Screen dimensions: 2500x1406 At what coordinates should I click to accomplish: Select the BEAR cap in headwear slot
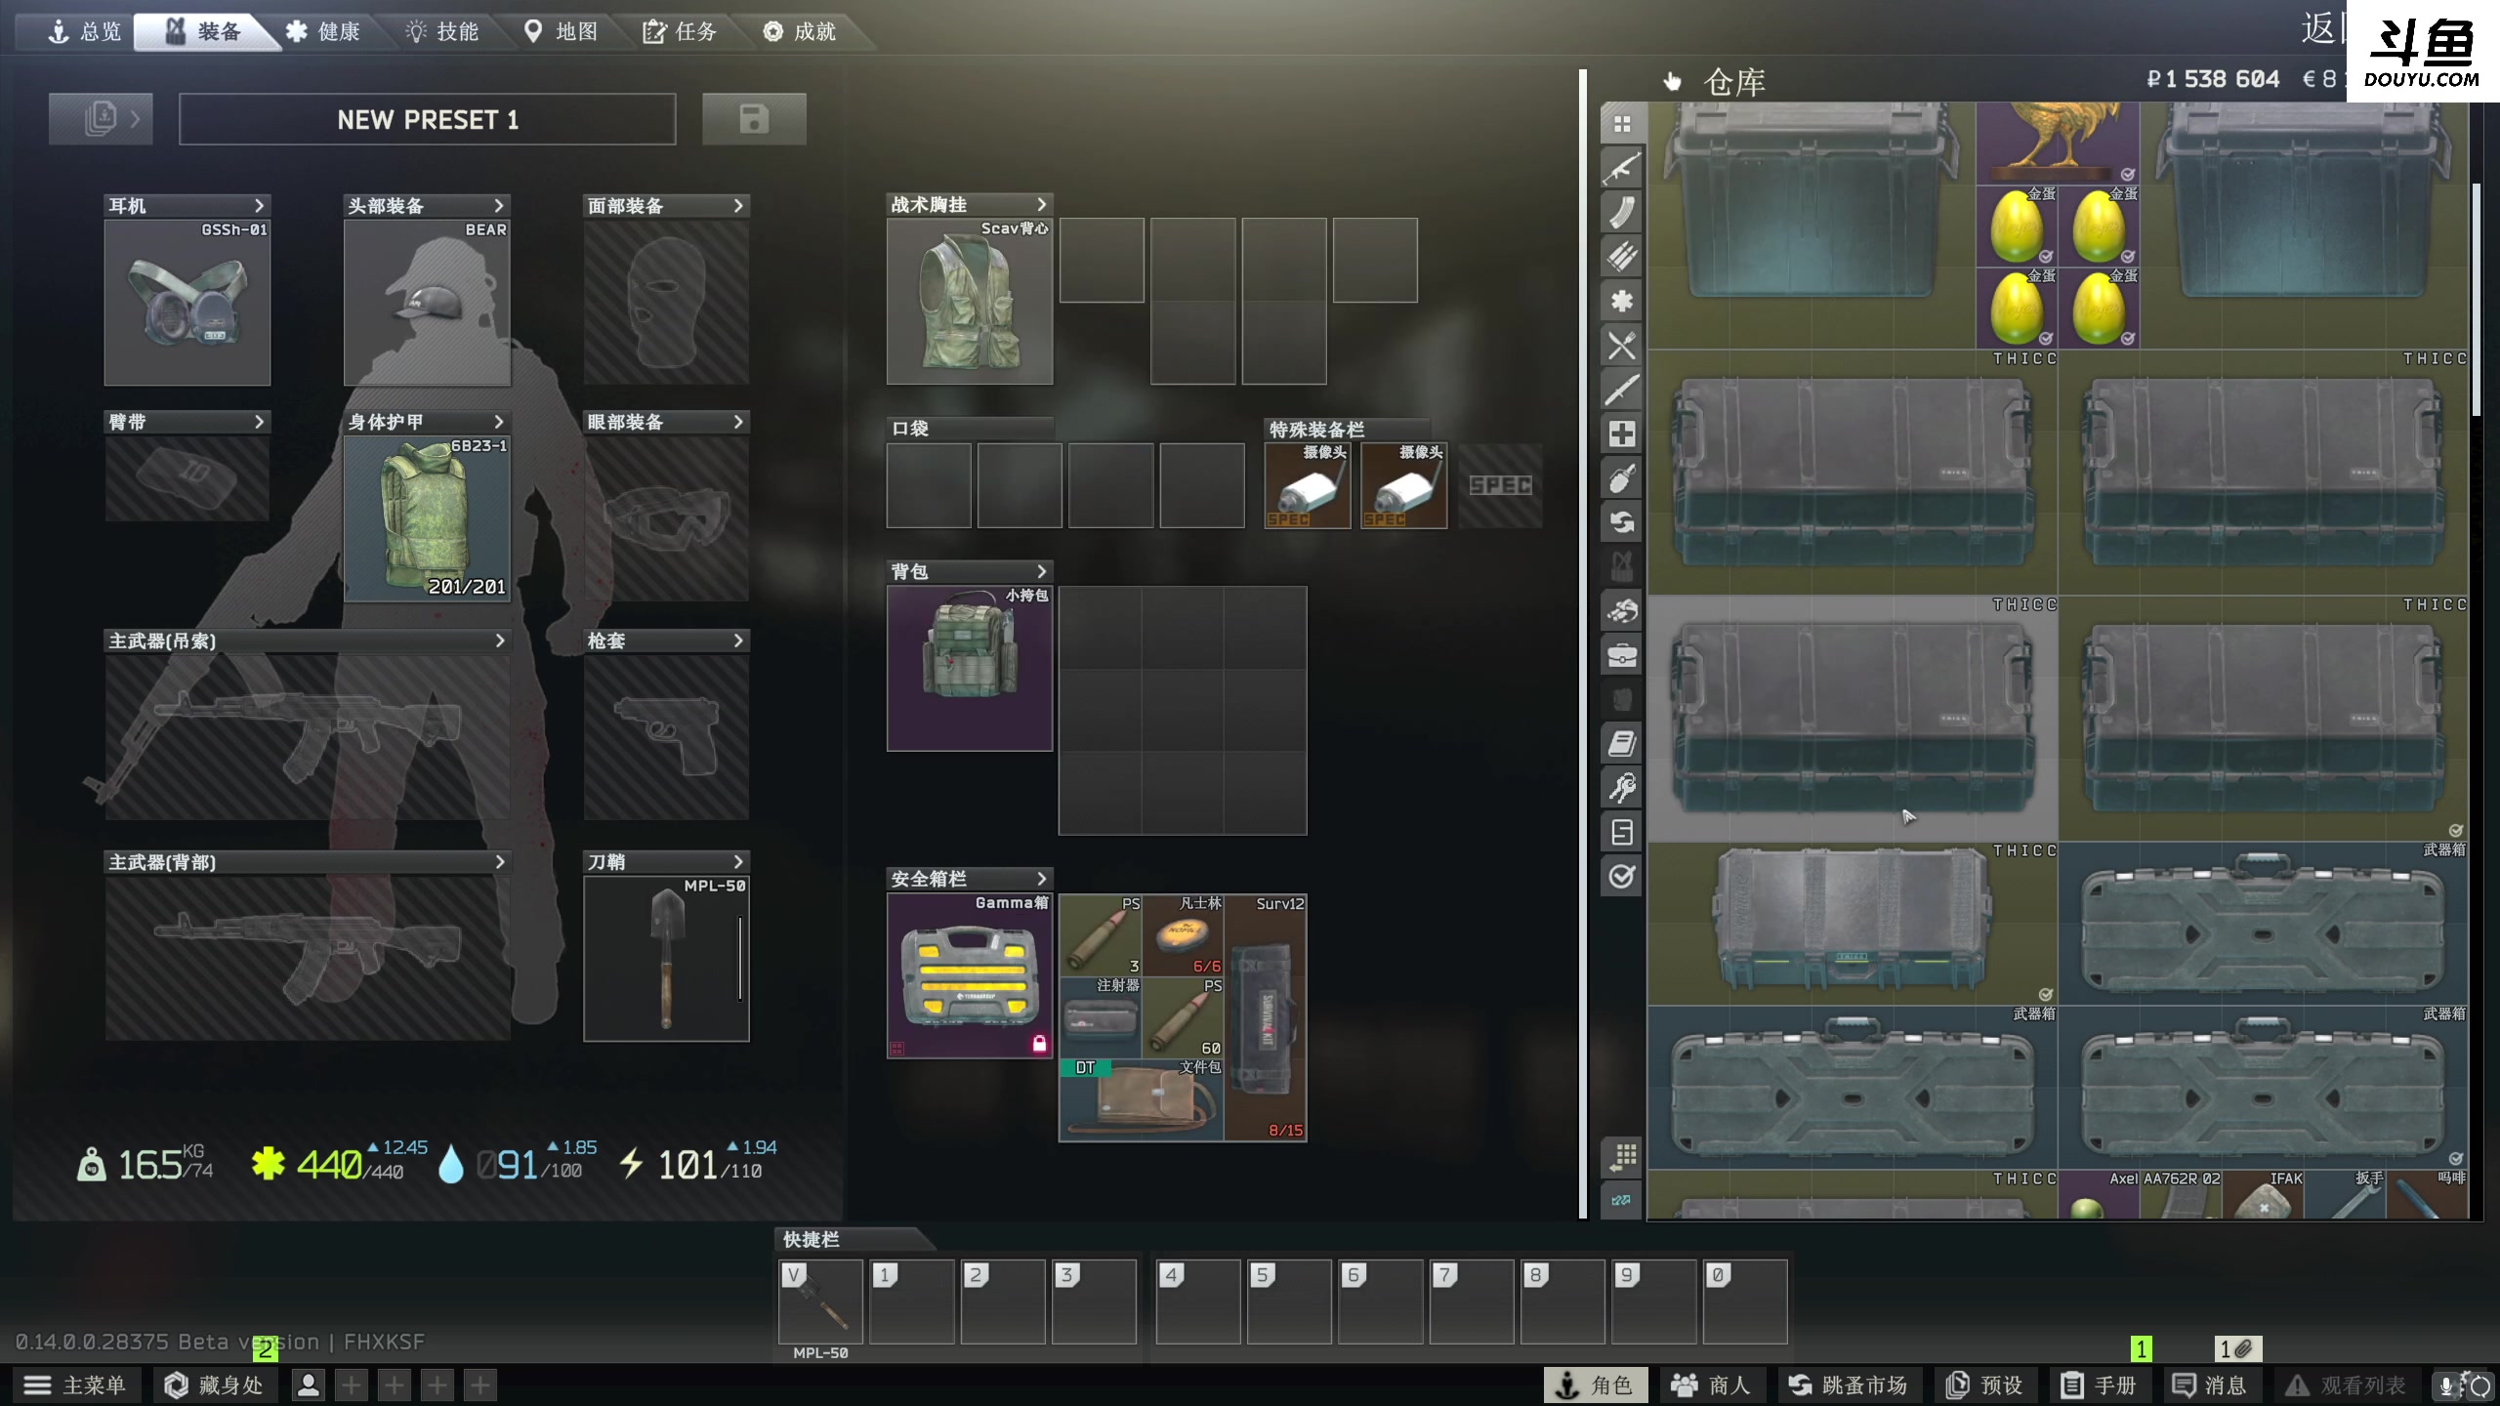pos(427,303)
